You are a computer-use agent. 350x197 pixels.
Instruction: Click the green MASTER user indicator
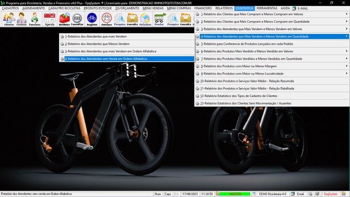click(x=235, y=194)
